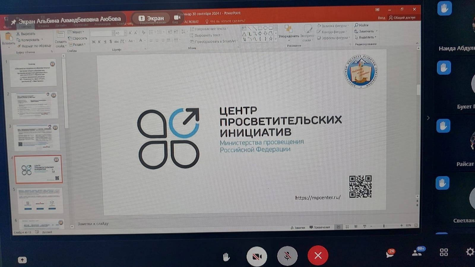The width and height of the screenshot is (475, 267).
Task: Open font color A dropdown
Action: [x=142, y=41]
